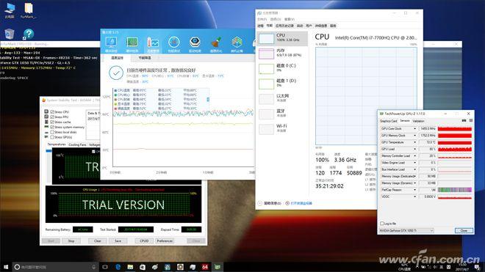Open Microsoft Edge from the taskbar
This screenshot has width=485, height=272.
(x=118, y=267)
